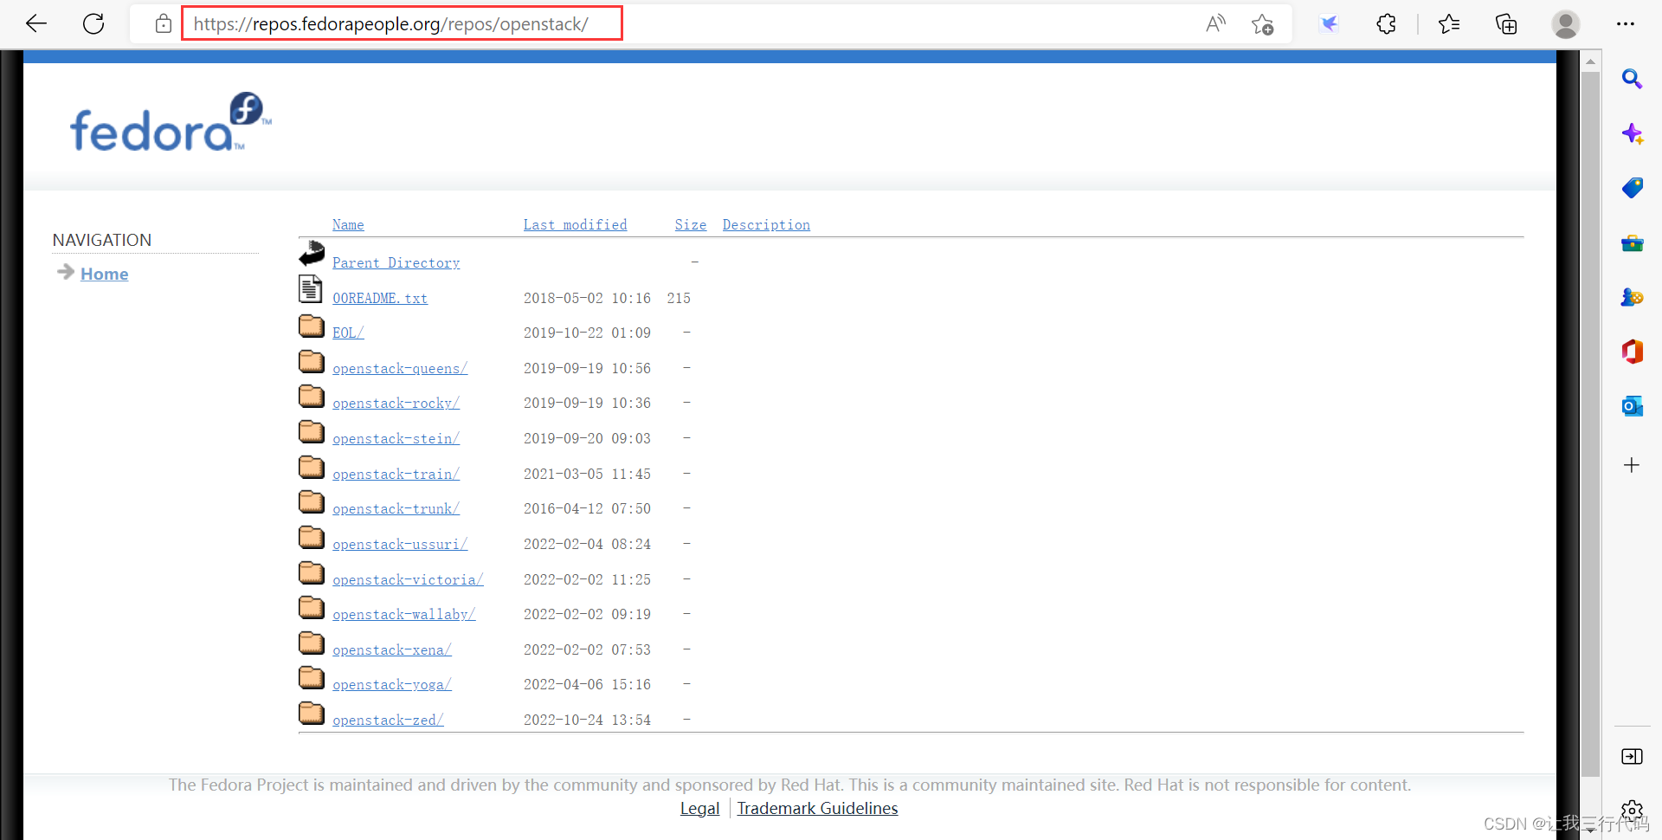Open the openstack-zed/ directory
This screenshot has width=1662, height=840.
(x=388, y=720)
